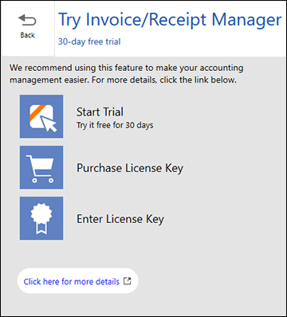The image size is (287, 317).
Task: Click the shopping cart icon tile
Action: tap(41, 167)
